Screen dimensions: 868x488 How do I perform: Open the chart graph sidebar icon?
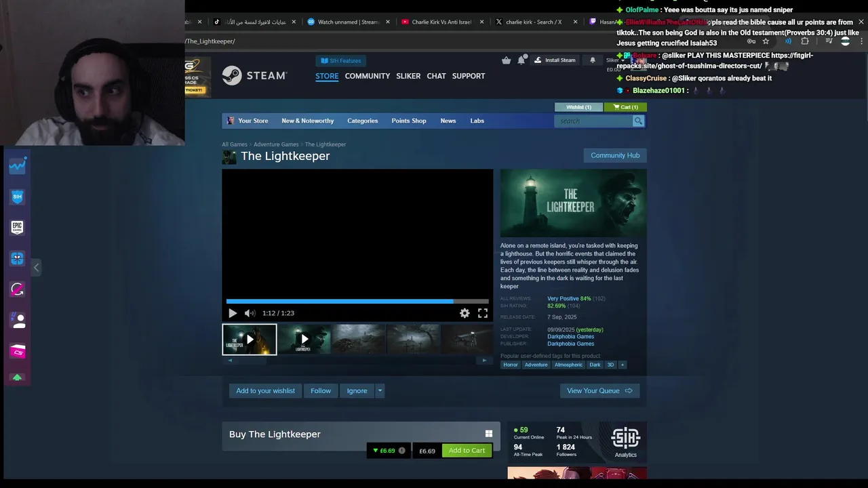[x=18, y=165]
